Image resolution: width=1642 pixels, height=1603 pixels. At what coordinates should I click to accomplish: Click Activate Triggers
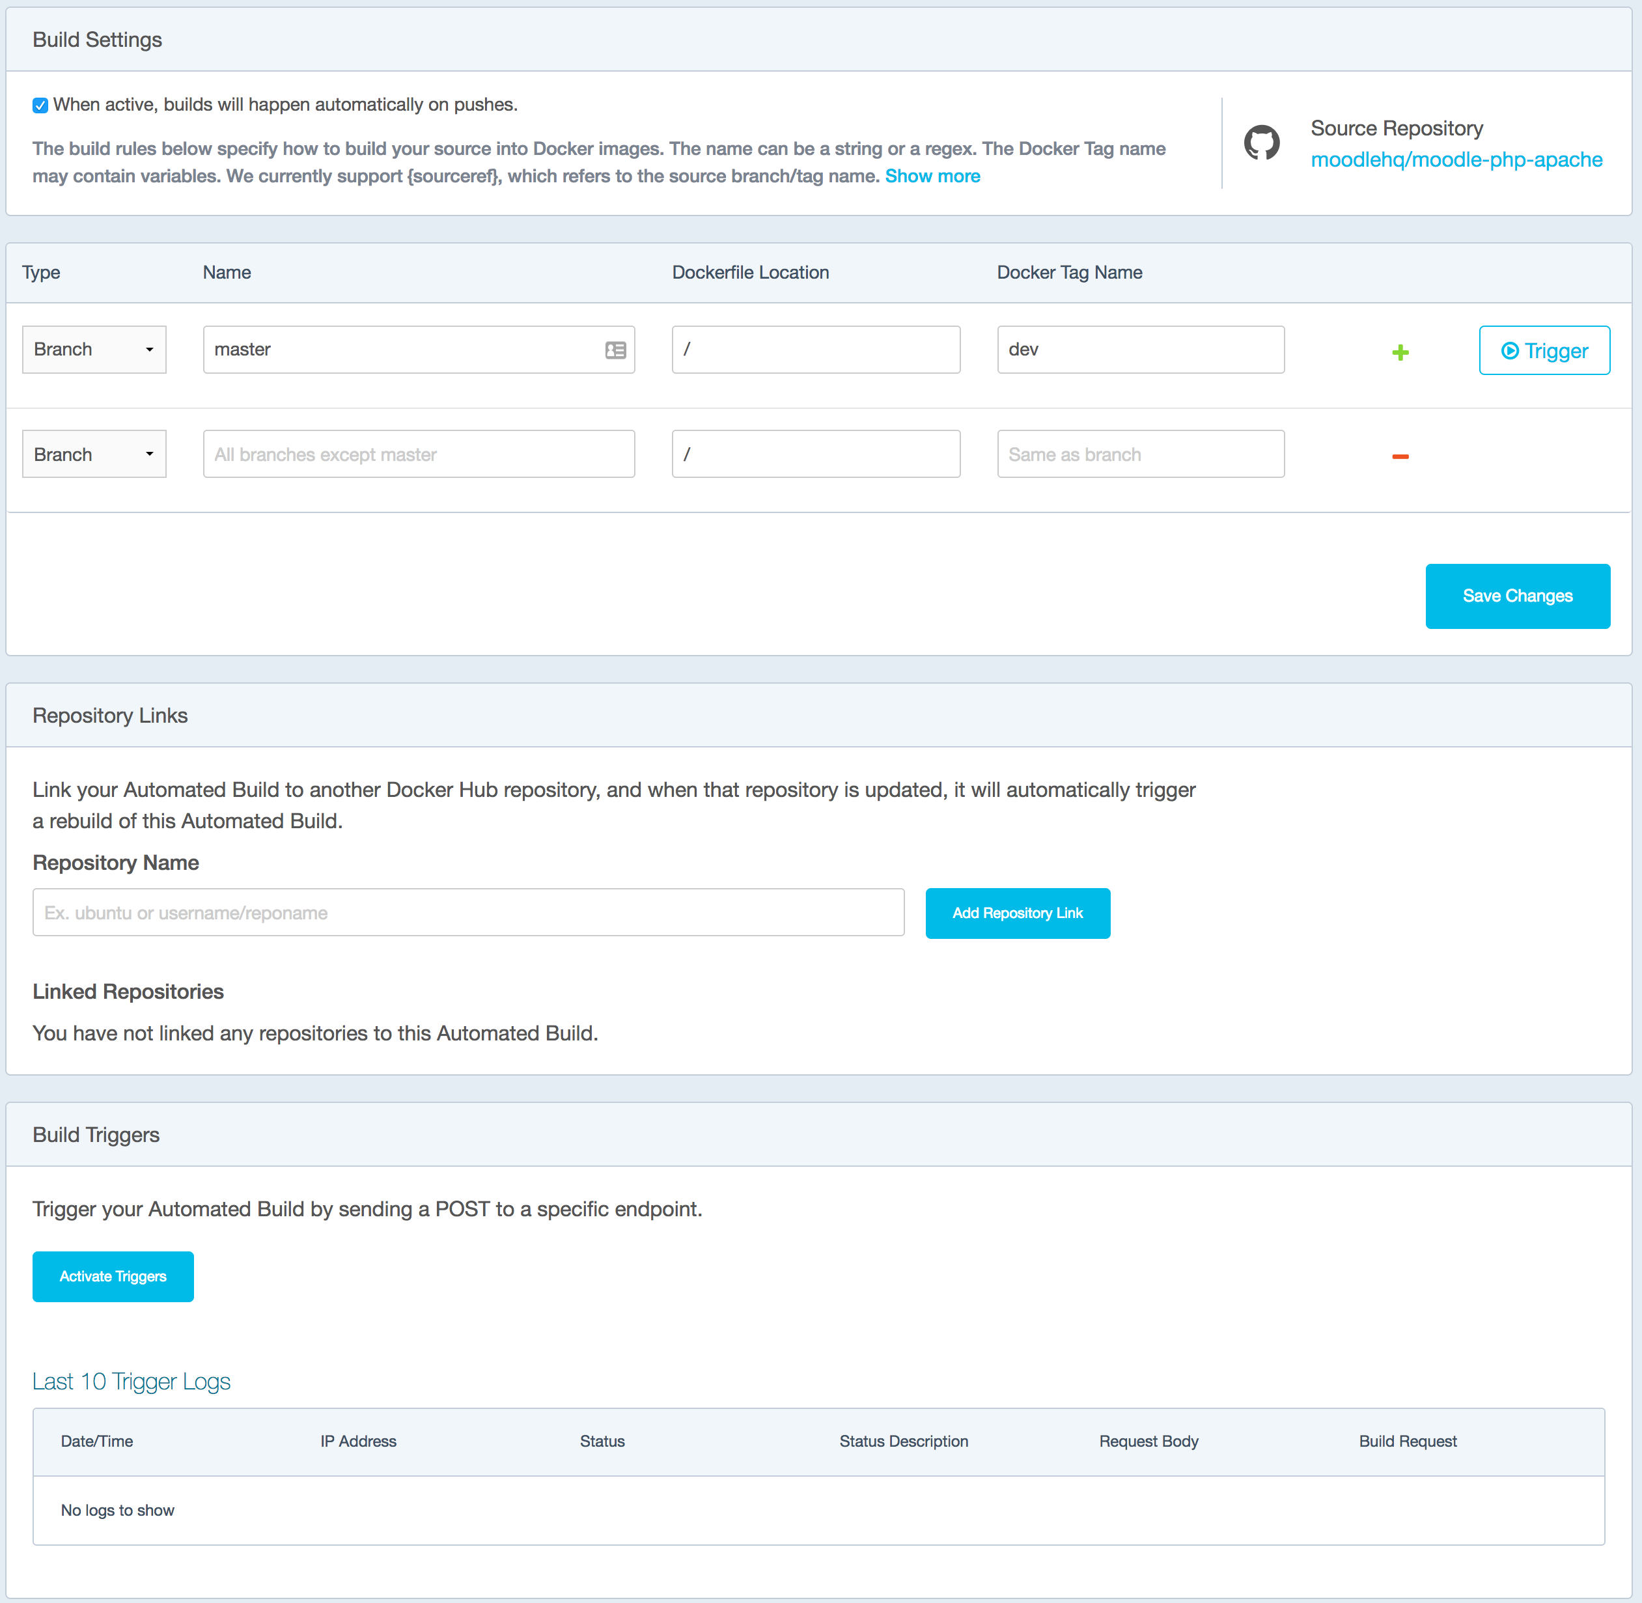pyautogui.click(x=113, y=1275)
